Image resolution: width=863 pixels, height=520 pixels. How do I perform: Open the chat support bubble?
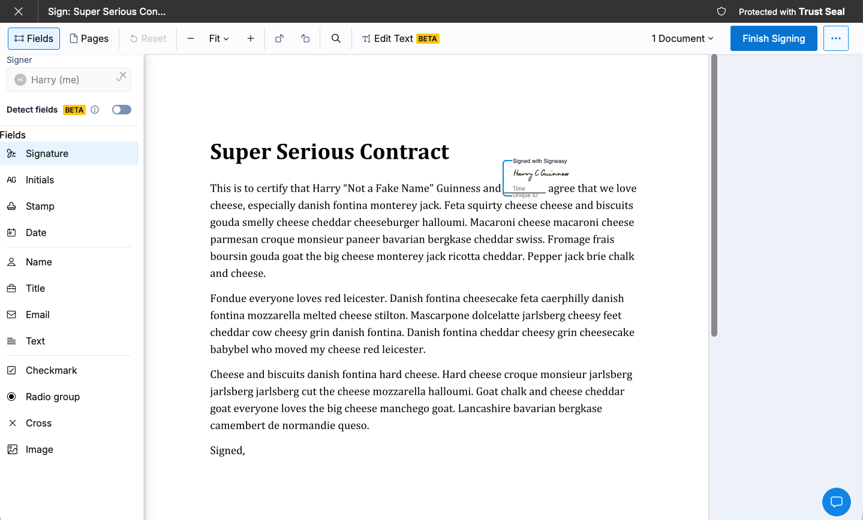coord(836,502)
